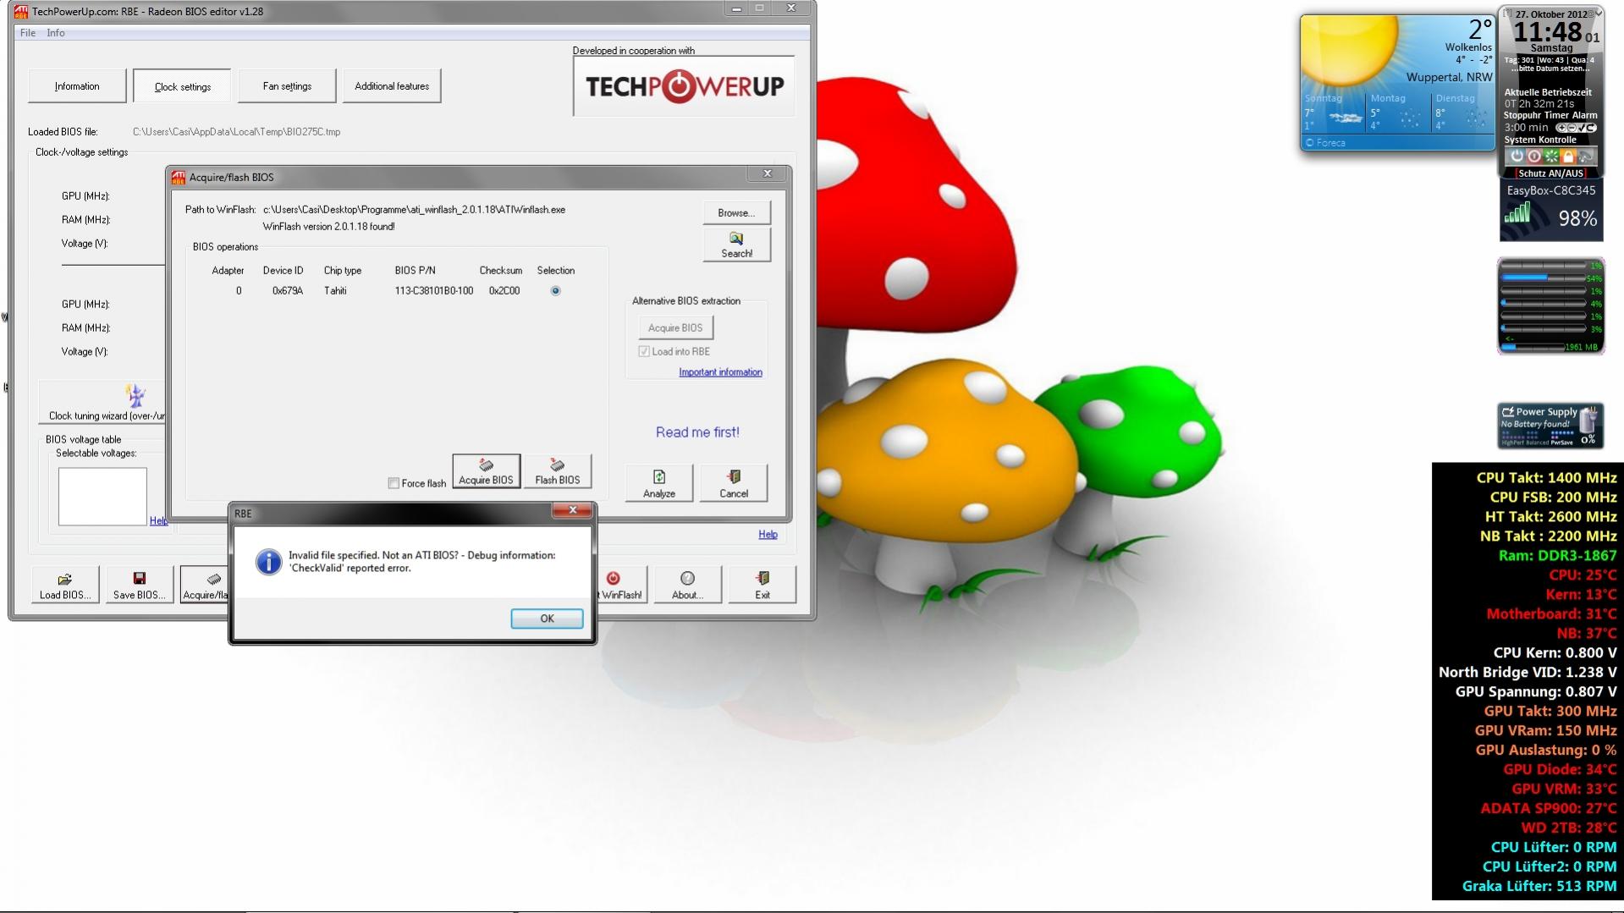
Task: Click Sonntag forecast in weather gadget
Action: pos(1334,113)
